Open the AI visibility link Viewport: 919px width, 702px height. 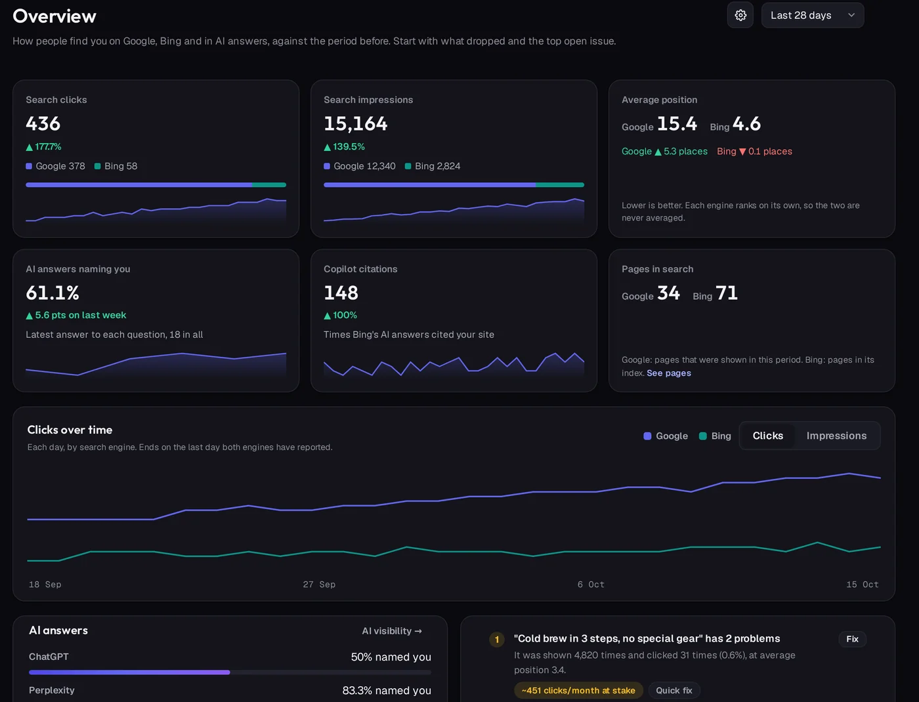coord(392,631)
